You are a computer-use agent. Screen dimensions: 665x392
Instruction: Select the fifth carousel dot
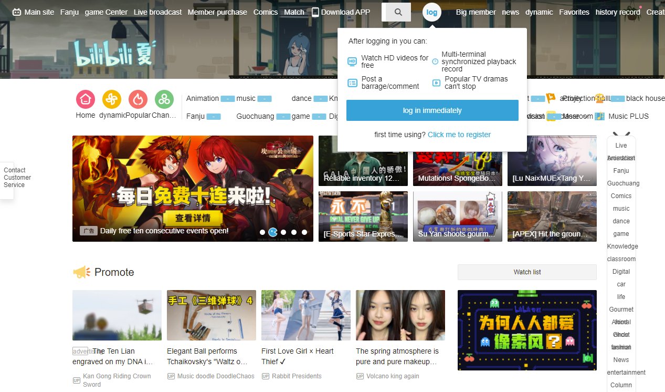[x=304, y=232]
